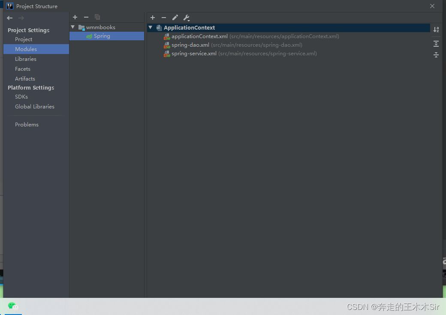Click the spring-dao.xml file icon
The image size is (446, 315).
click(x=167, y=45)
